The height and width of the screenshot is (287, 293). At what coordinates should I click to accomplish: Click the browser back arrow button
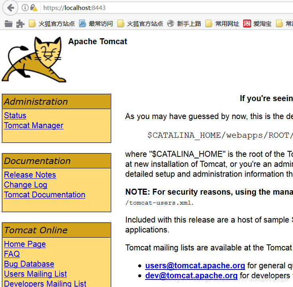coord(10,8)
